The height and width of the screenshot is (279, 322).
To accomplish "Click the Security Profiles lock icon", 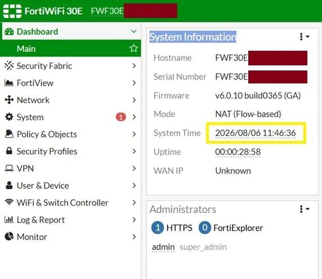I will point(9,151).
